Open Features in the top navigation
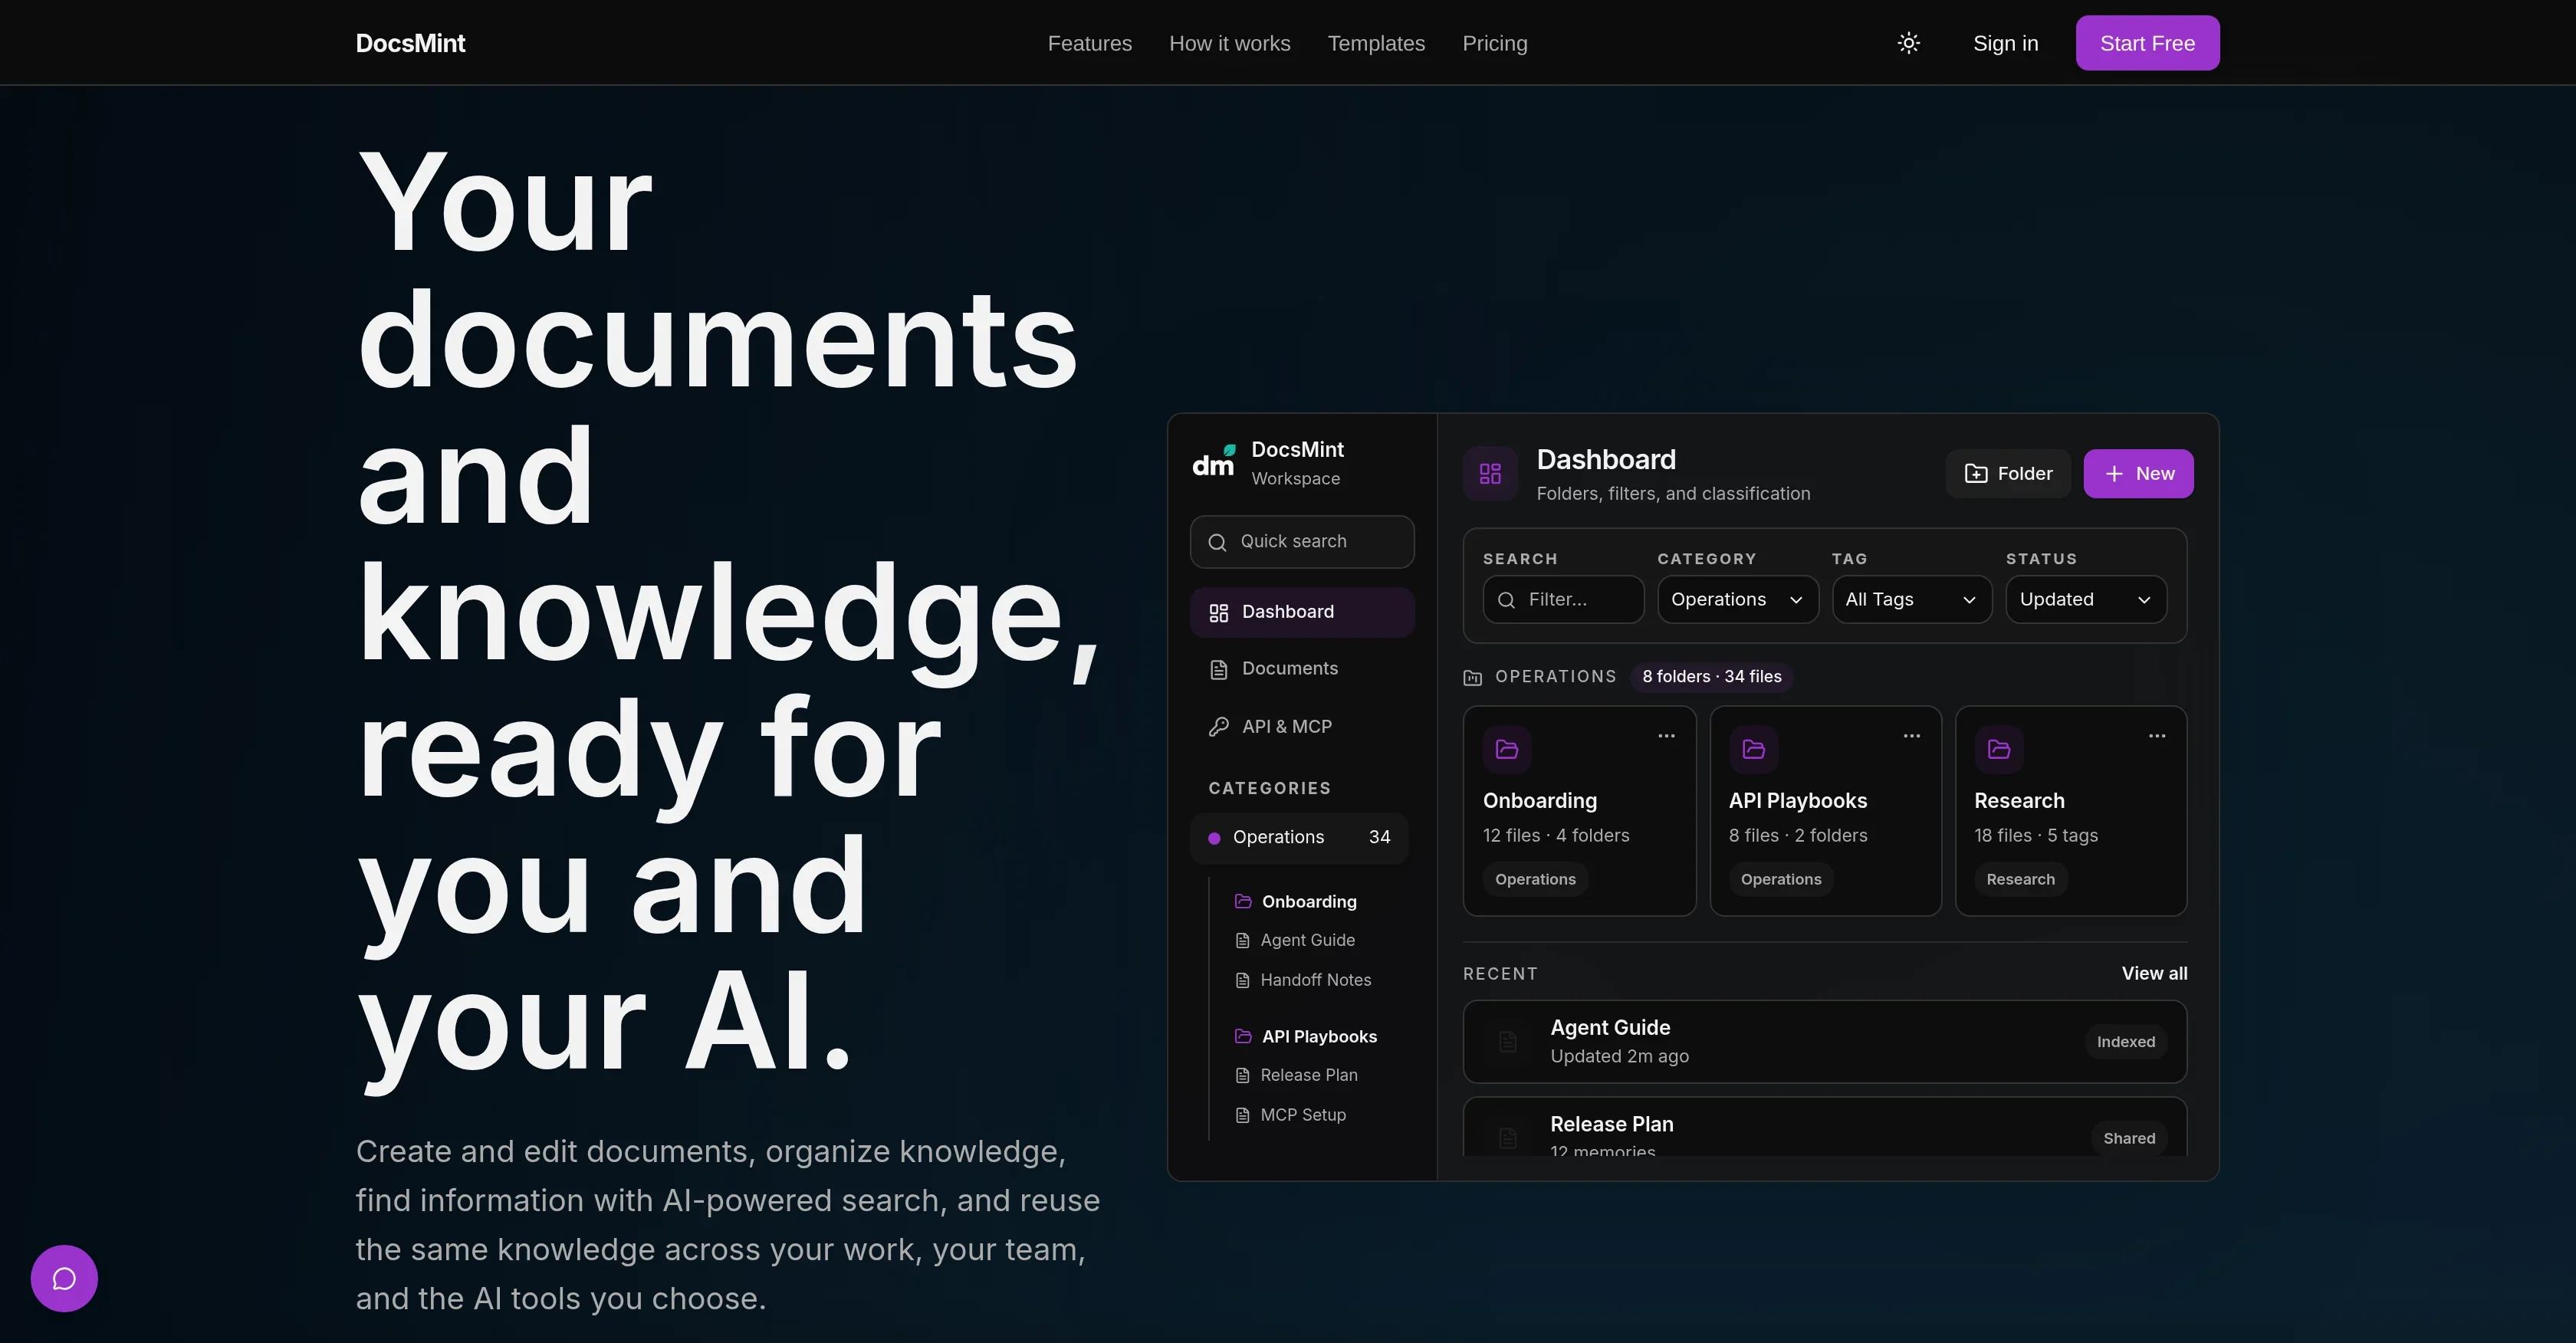This screenshot has height=1343, width=2576. click(1089, 43)
